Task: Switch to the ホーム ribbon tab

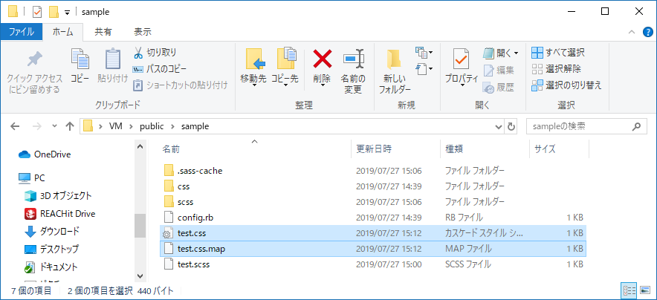Action: point(63,31)
